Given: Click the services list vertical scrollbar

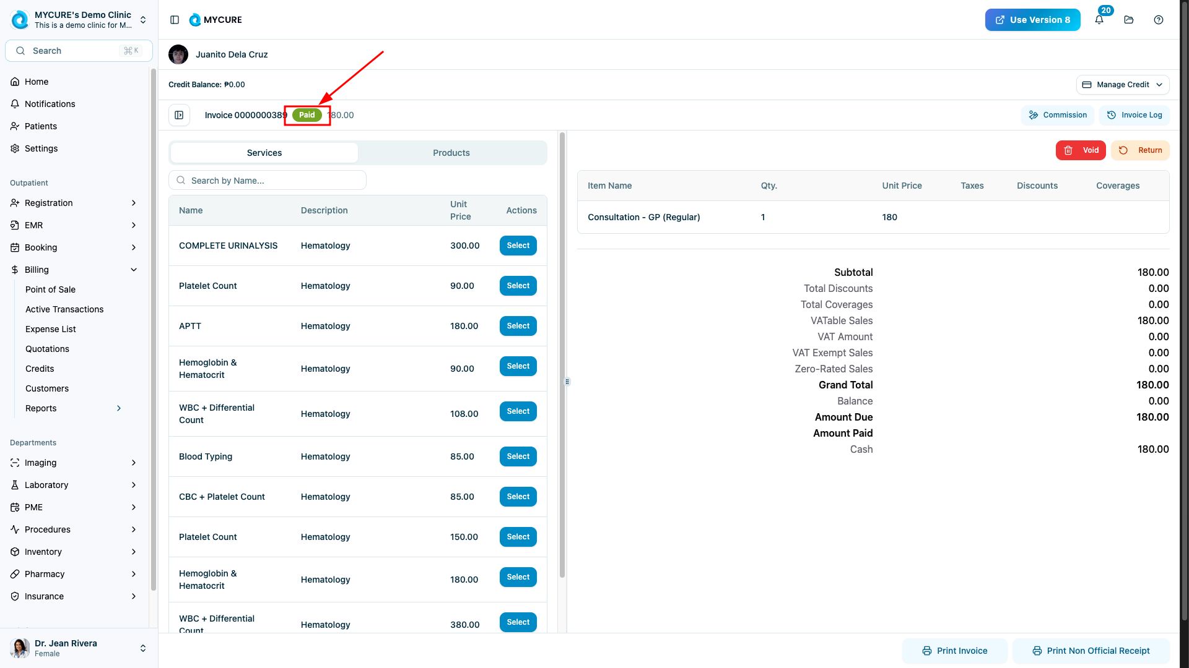Looking at the screenshot, I should (x=562, y=356).
